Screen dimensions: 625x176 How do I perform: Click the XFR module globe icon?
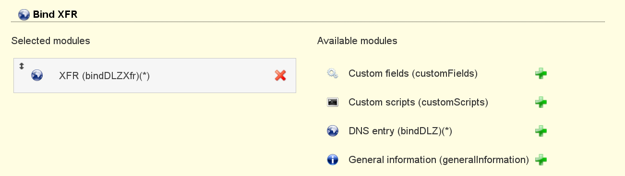click(37, 75)
